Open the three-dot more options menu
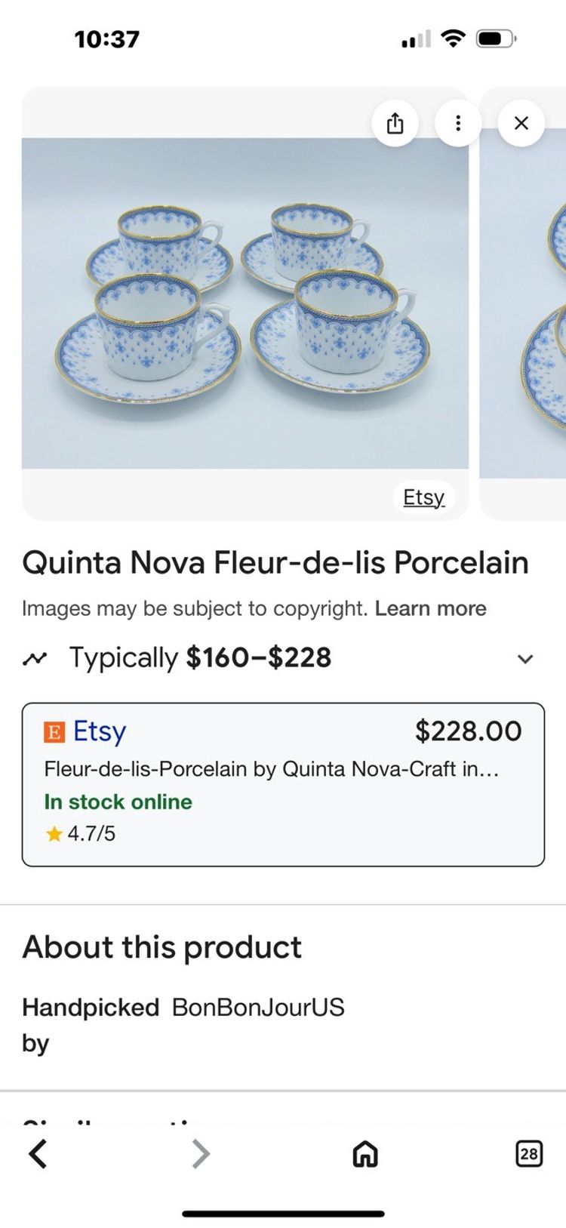Image resolution: width=566 pixels, height=1228 pixels. coord(458,123)
